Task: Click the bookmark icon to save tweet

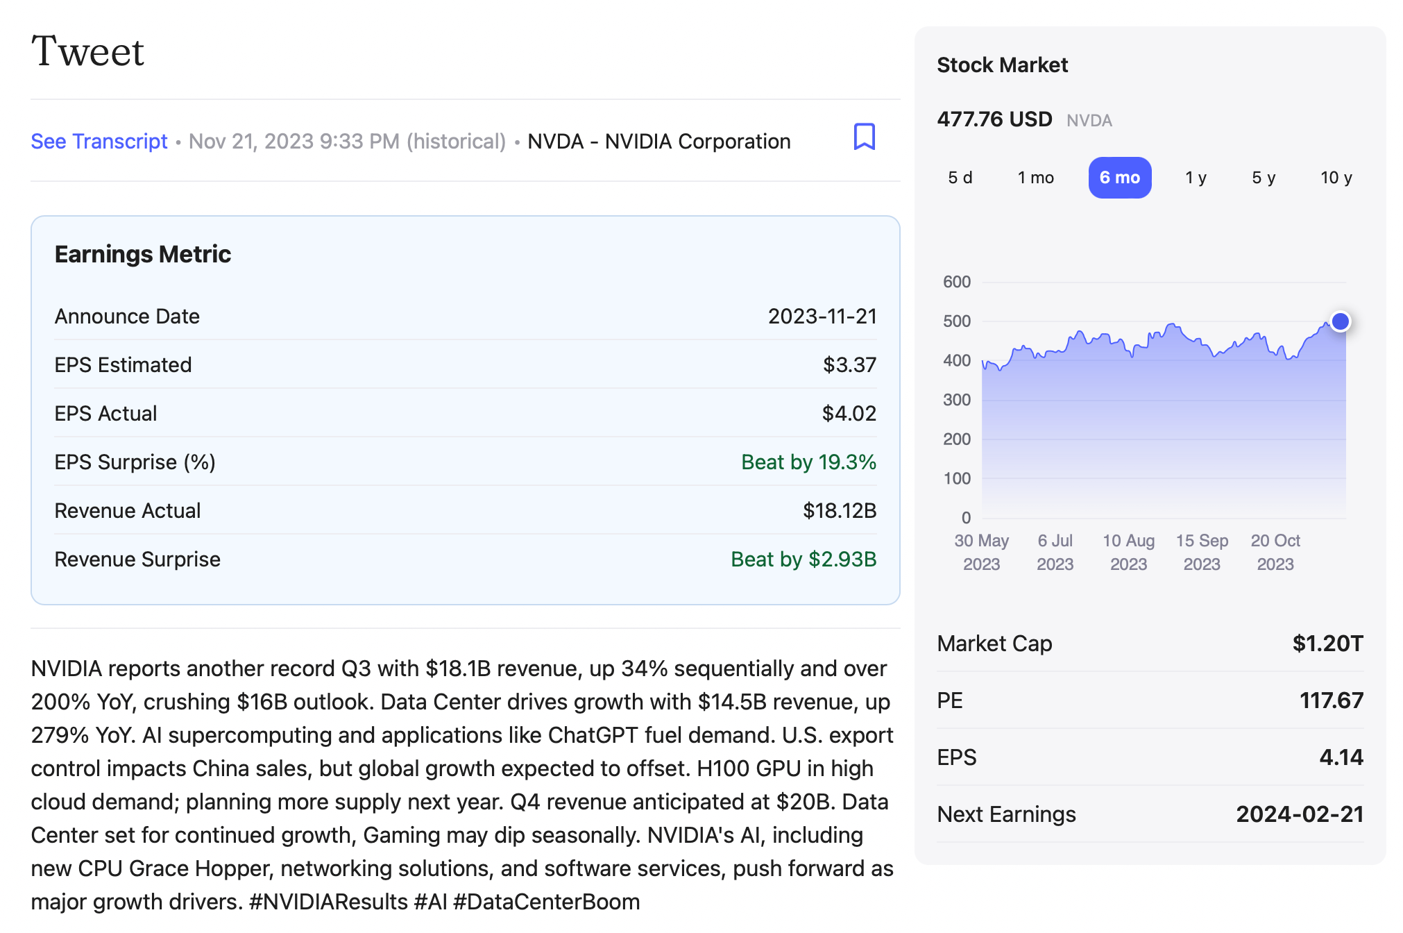Action: (864, 137)
